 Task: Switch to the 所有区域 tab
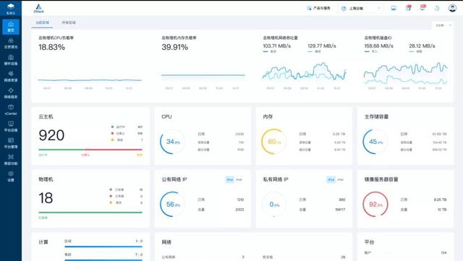coord(69,22)
